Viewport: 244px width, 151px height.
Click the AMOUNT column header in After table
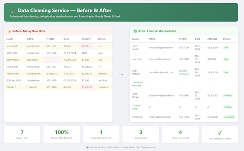(x=212, y=39)
